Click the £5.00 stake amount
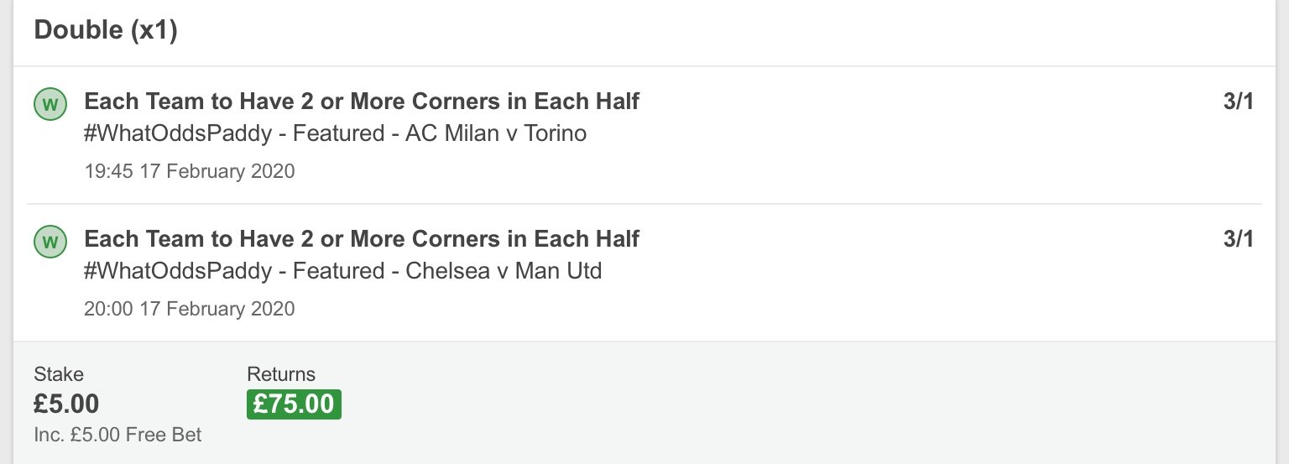 66,404
